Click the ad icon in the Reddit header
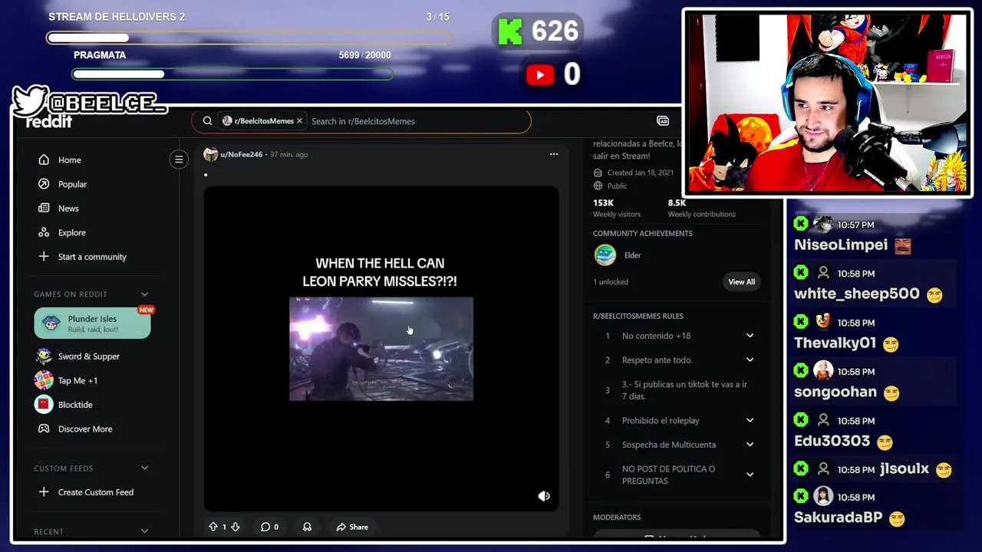Screen dimensions: 982x552 (663, 121)
